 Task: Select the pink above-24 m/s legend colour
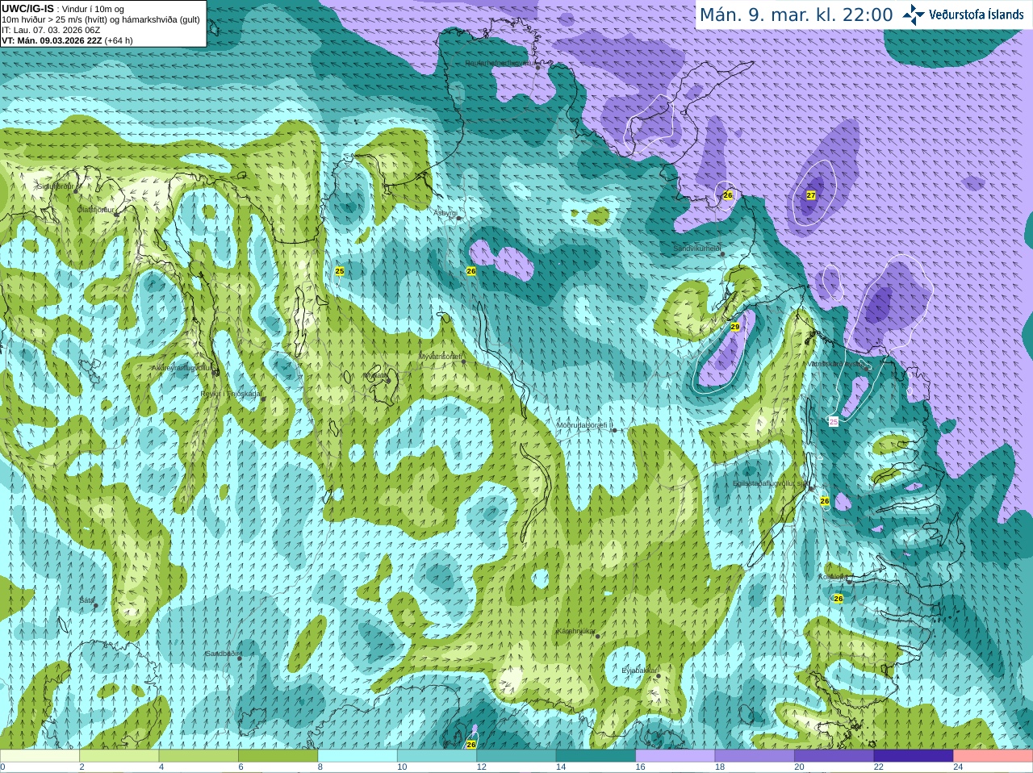pyautogui.click(x=993, y=756)
